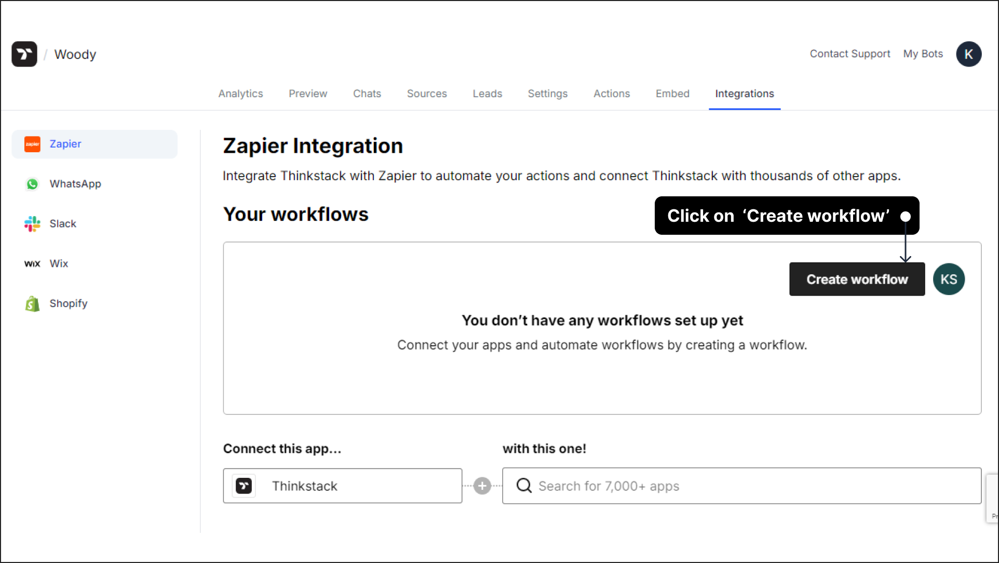This screenshot has width=999, height=563.
Task: Open the Embed tab
Action: pos(672,93)
